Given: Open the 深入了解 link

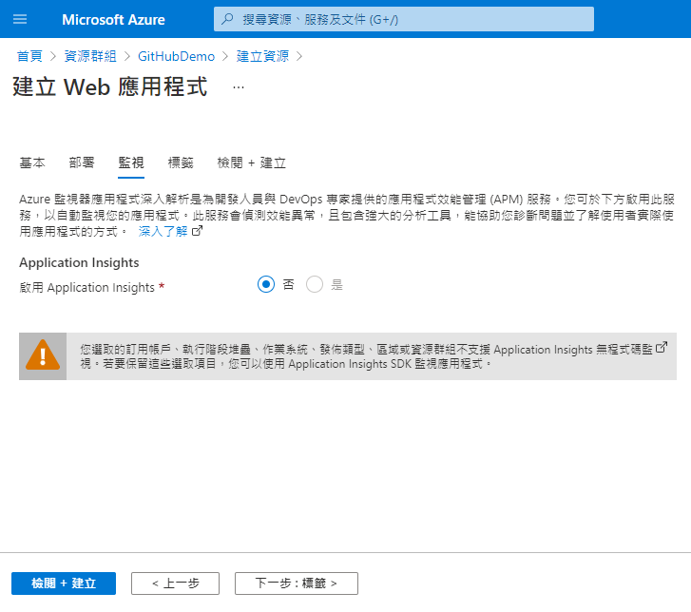Looking at the screenshot, I should pyautogui.click(x=163, y=231).
